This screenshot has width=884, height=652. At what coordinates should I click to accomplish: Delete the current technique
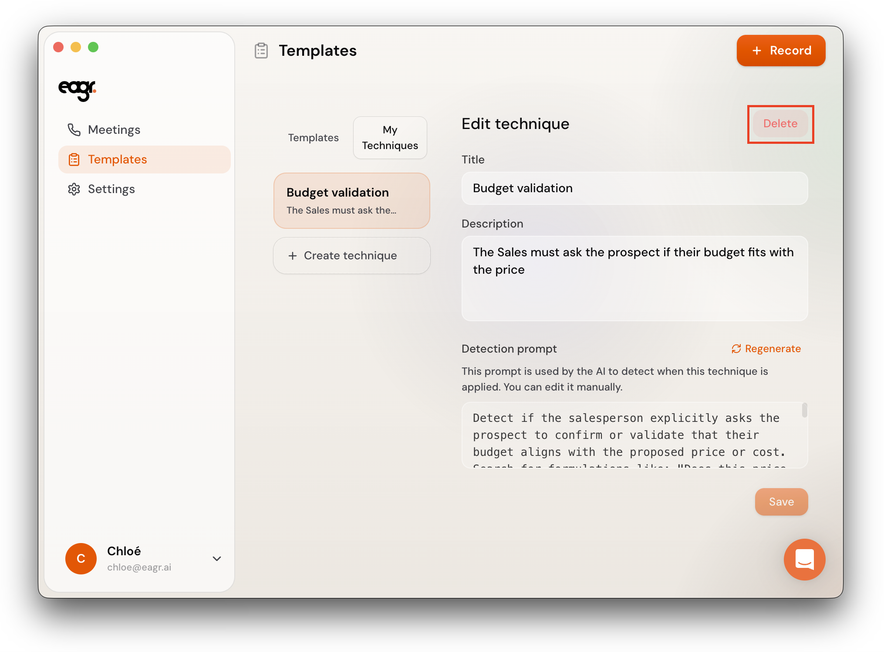tap(780, 124)
